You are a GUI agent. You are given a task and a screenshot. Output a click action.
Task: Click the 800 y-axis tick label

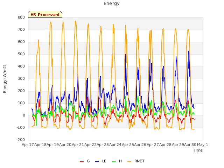click(21, 17)
